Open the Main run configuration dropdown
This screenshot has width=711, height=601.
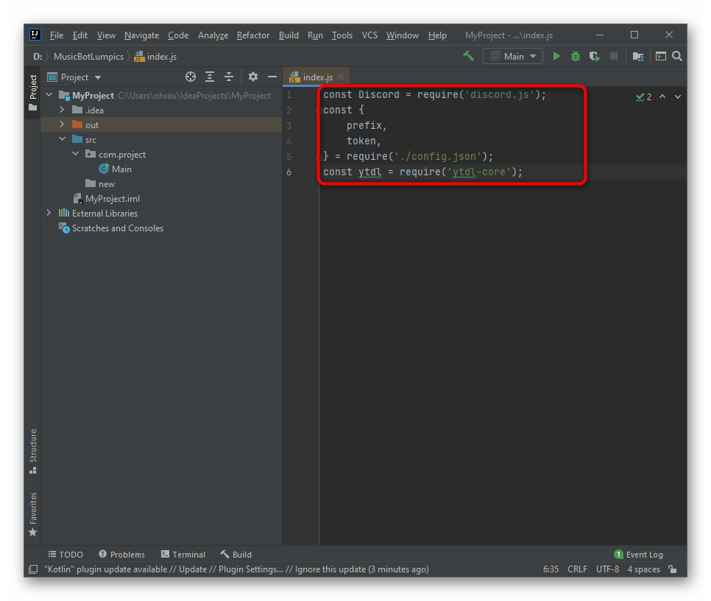point(513,56)
